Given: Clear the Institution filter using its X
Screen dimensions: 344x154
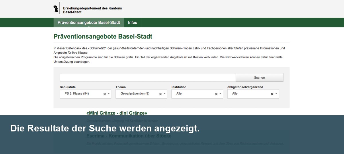Looking at the screenshot, I should click(216, 94).
